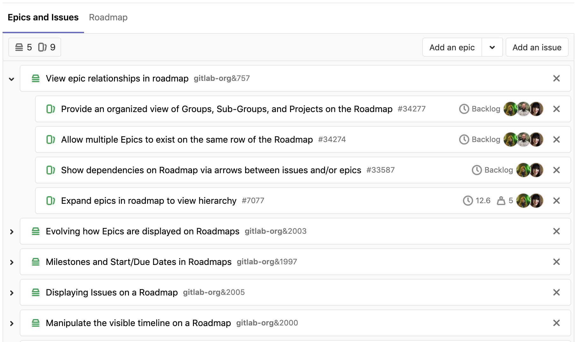Click issue count icon showing 9
The height and width of the screenshot is (342, 575).
pyautogui.click(x=42, y=47)
